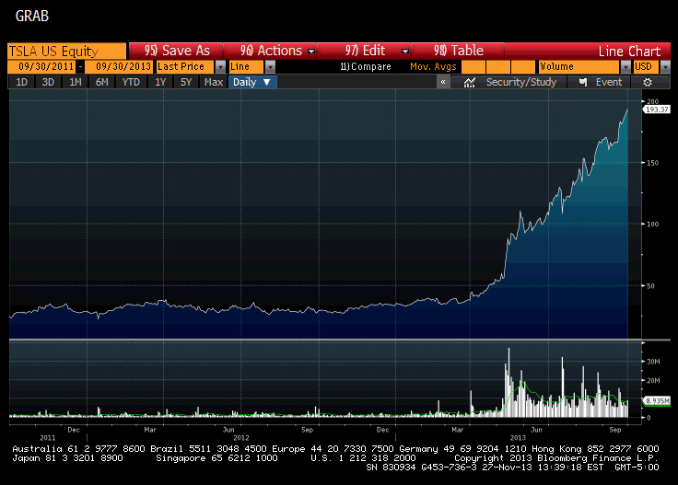Click the 193.37 last price label
The height and width of the screenshot is (485, 678).
(657, 110)
